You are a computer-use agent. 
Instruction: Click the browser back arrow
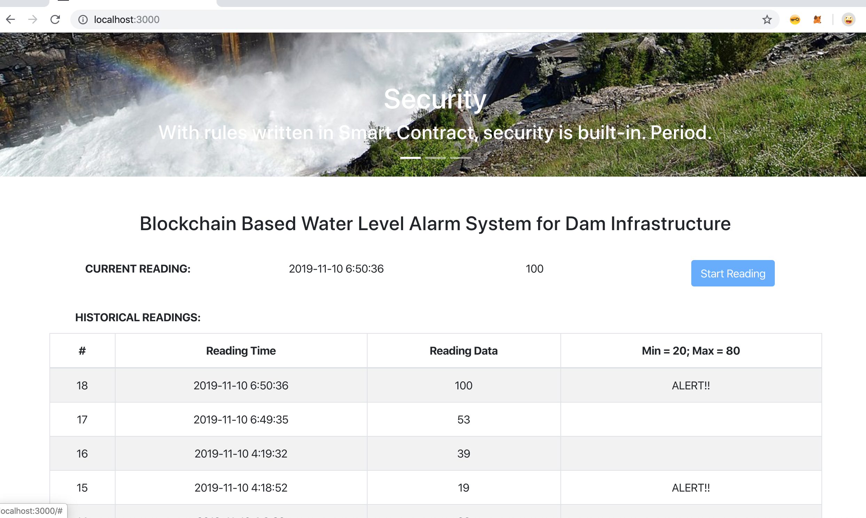[10, 19]
